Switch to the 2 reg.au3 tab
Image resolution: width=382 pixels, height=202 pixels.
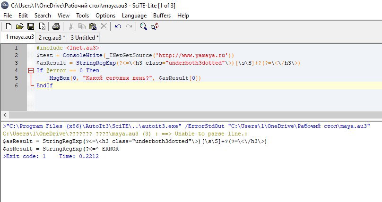[52, 38]
